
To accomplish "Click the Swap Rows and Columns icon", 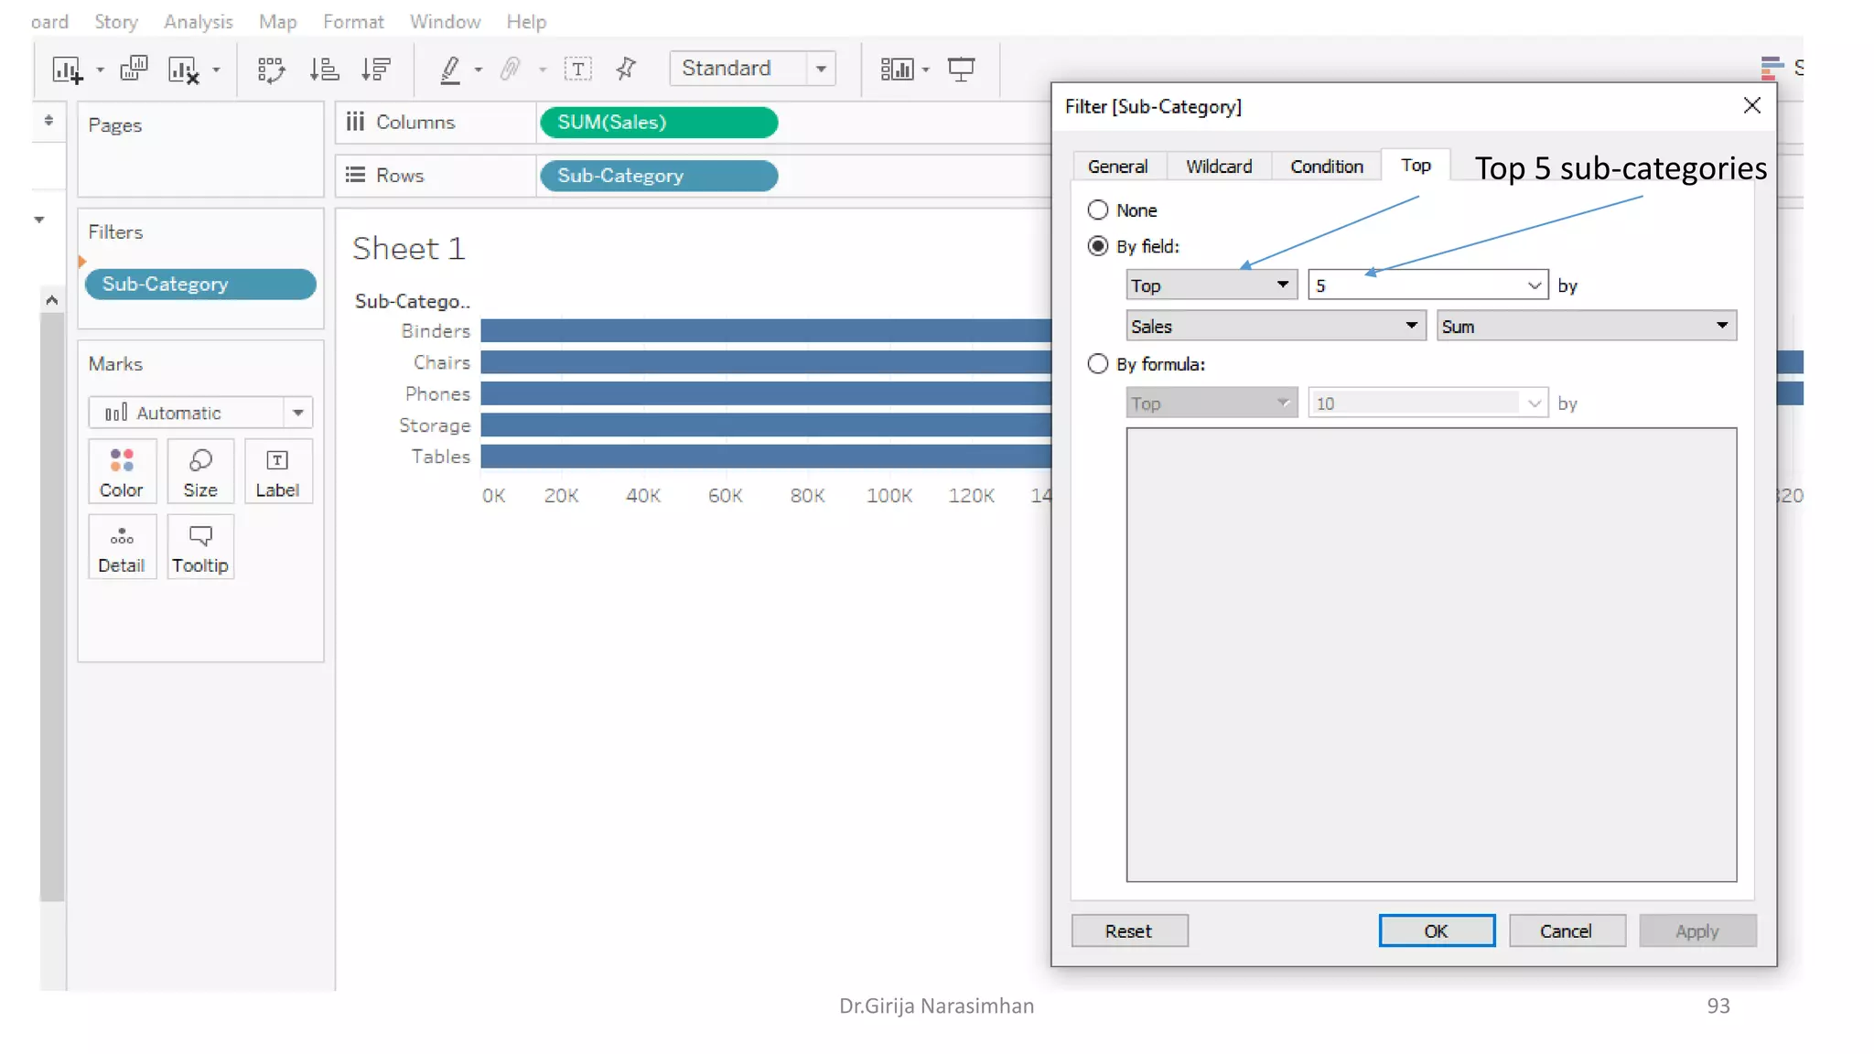I will (x=271, y=70).
